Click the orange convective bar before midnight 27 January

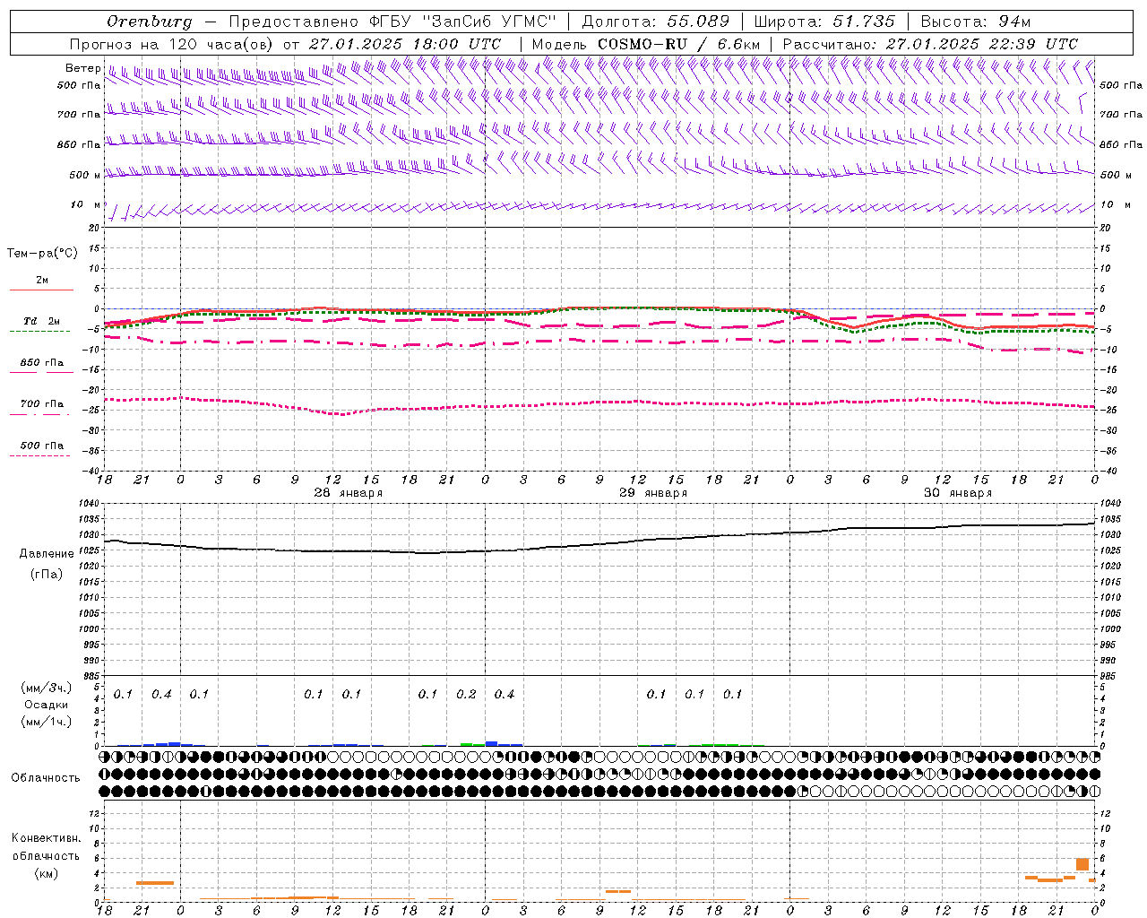tap(155, 883)
